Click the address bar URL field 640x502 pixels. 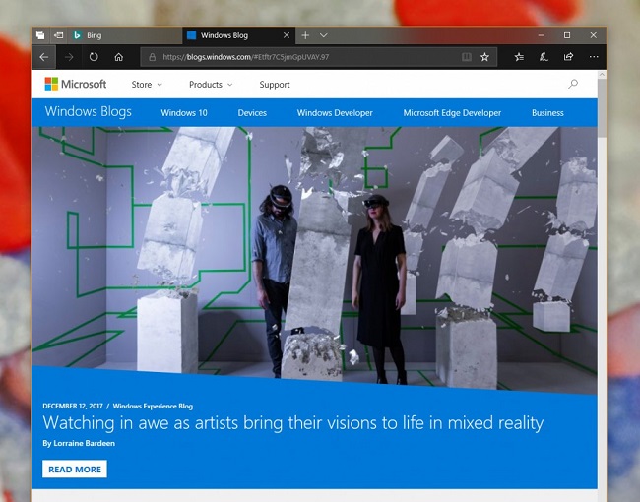pyautogui.click(x=295, y=57)
